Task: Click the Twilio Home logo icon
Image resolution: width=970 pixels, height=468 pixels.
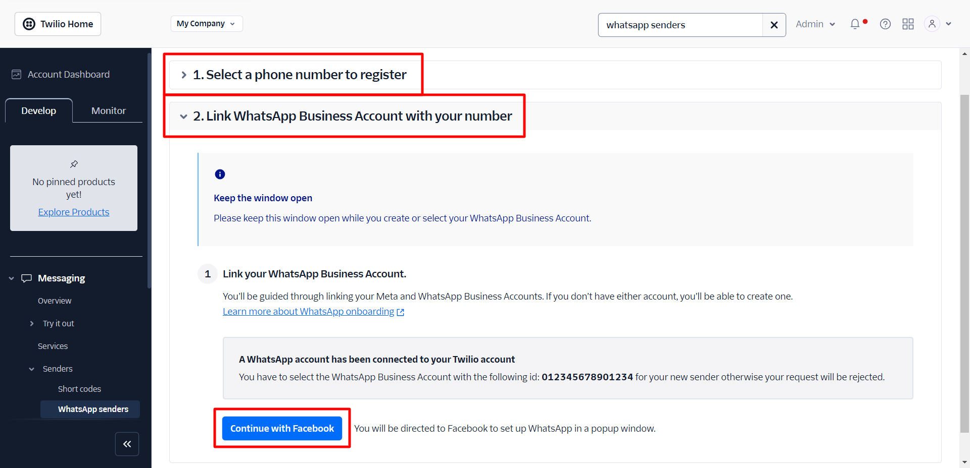Action: click(x=29, y=24)
